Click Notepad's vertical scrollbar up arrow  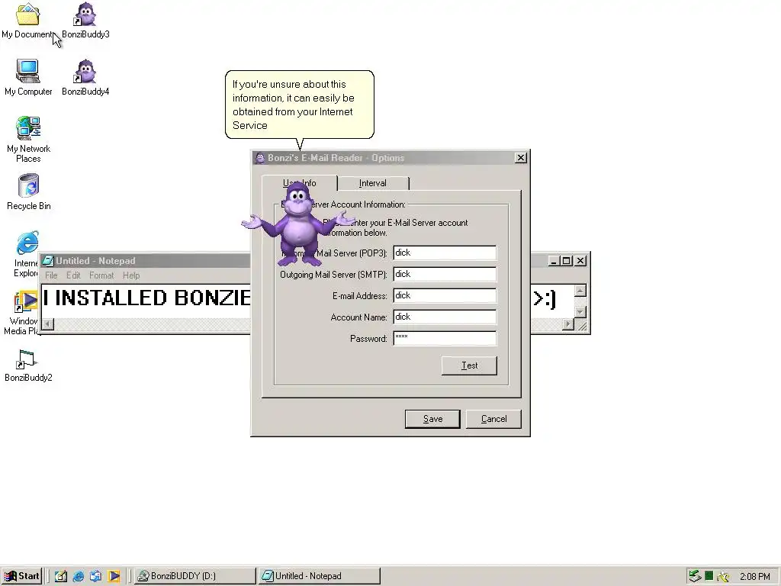pos(580,291)
